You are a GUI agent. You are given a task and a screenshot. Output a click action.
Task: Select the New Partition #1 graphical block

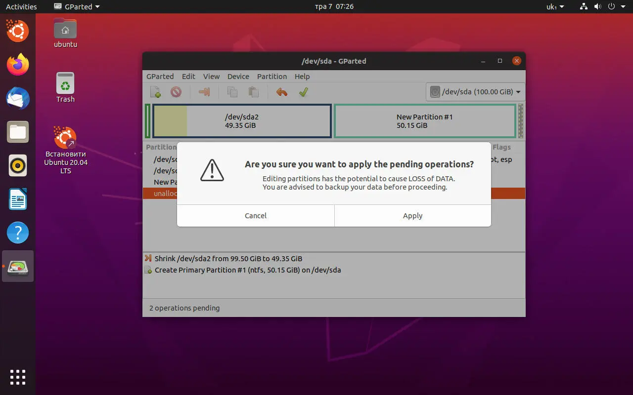[x=425, y=121]
